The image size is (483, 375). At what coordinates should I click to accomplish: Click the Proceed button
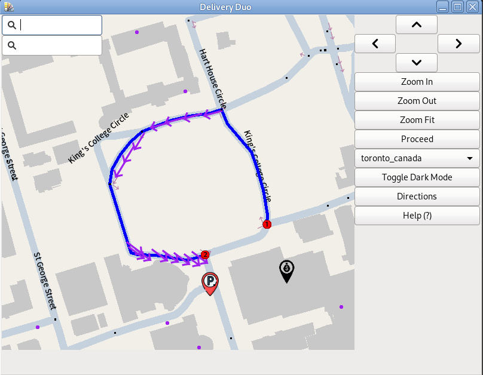click(x=417, y=139)
